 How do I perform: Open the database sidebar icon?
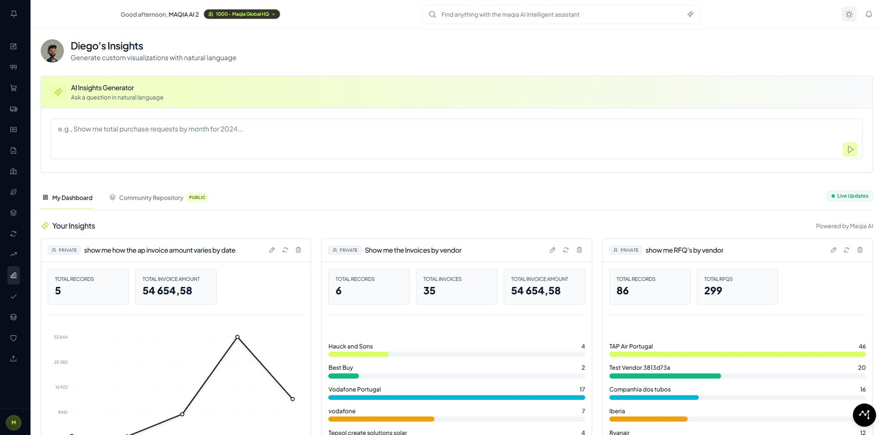tap(14, 317)
